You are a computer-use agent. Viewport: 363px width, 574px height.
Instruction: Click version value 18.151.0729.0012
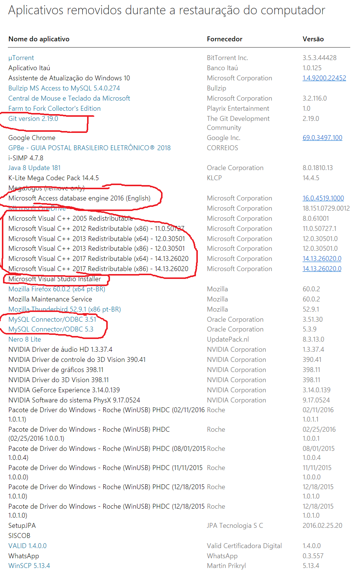pyautogui.click(x=326, y=208)
